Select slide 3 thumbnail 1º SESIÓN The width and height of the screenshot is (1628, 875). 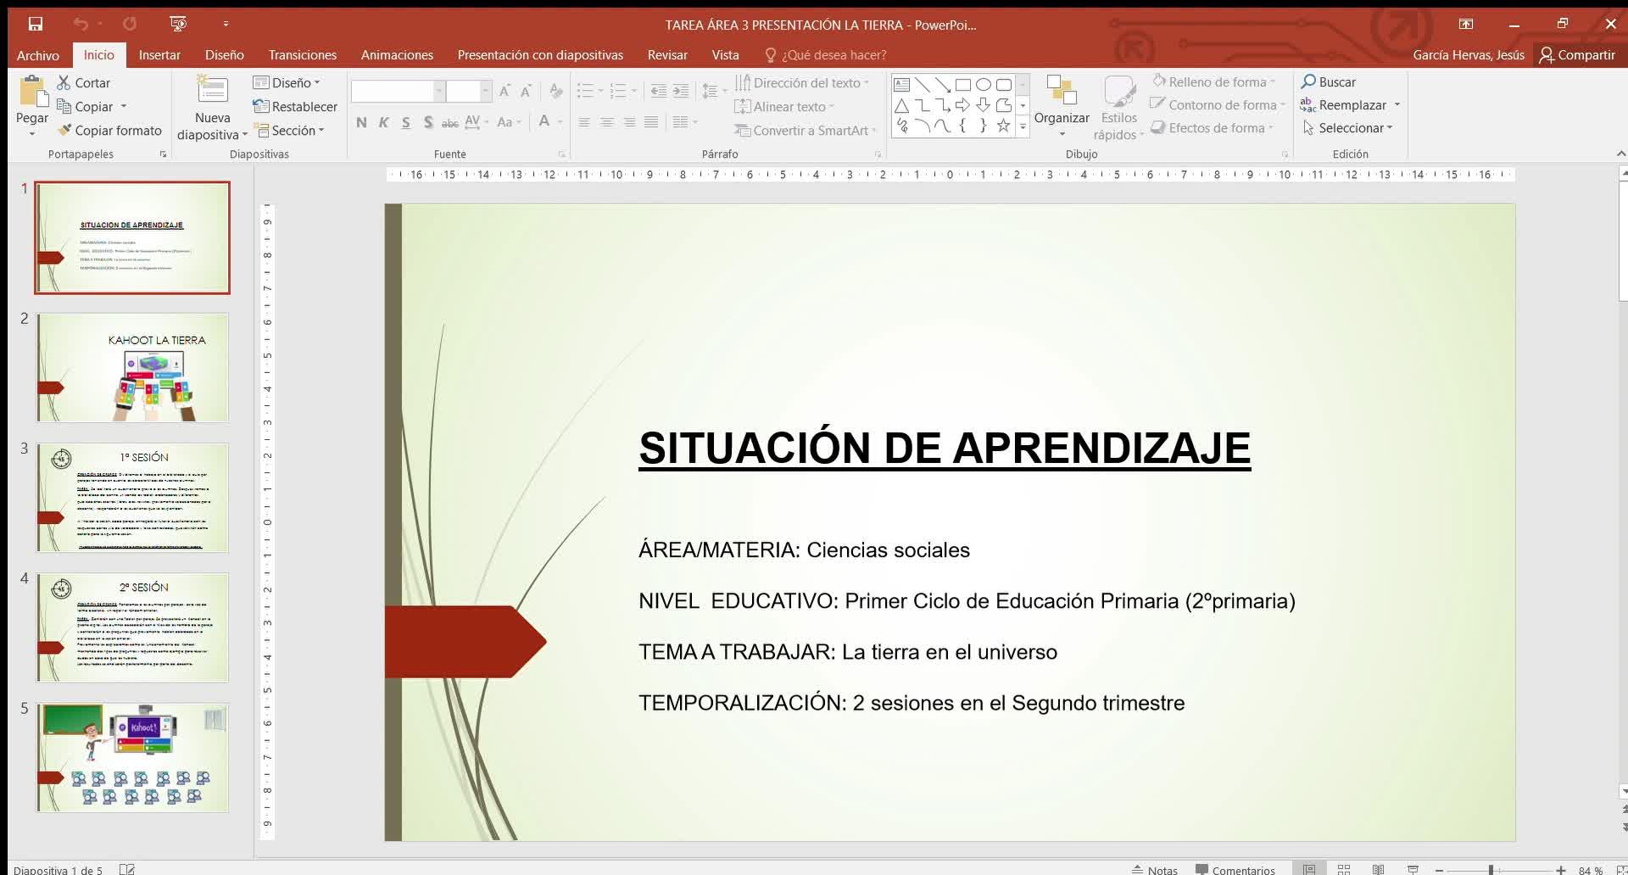click(132, 498)
